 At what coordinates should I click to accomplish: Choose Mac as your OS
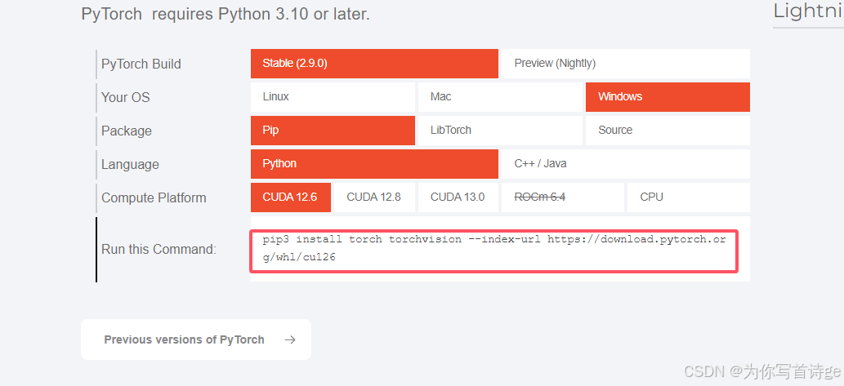(x=500, y=97)
